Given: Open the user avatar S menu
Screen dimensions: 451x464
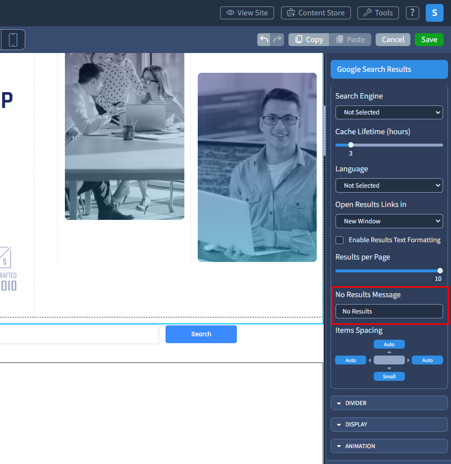Looking at the screenshot, I should pos(434,13).
